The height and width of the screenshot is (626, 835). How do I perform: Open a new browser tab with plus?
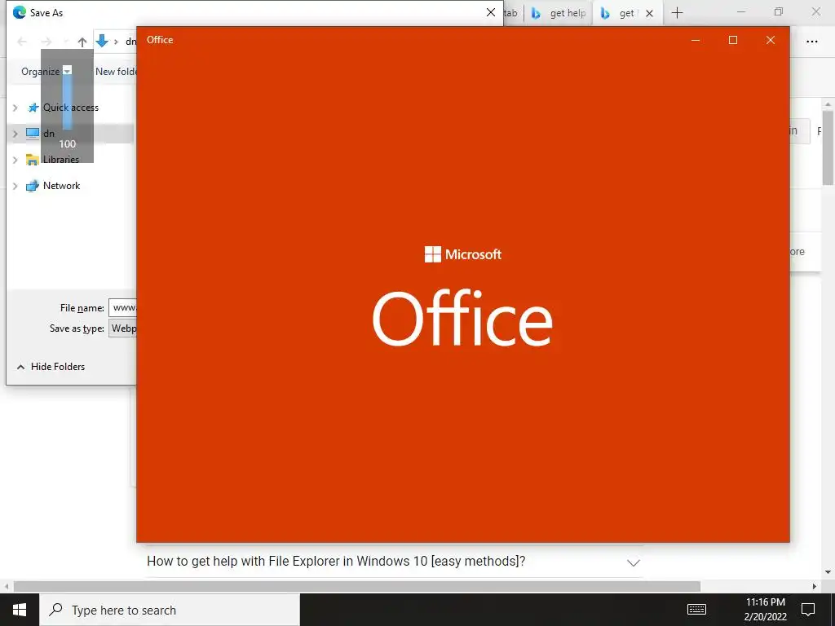click(677, 13)
